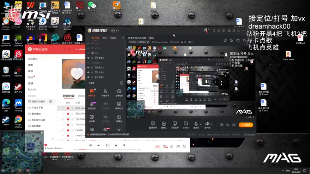
Task: Add a new scene with plus button
Action: pyautogui.click(x=123, y=38)
